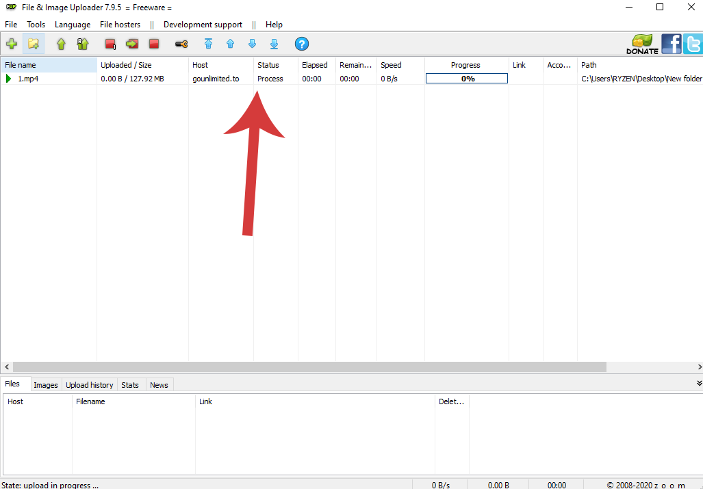
Task: Click the blue question mark help icon
Action: click(302, 44)
